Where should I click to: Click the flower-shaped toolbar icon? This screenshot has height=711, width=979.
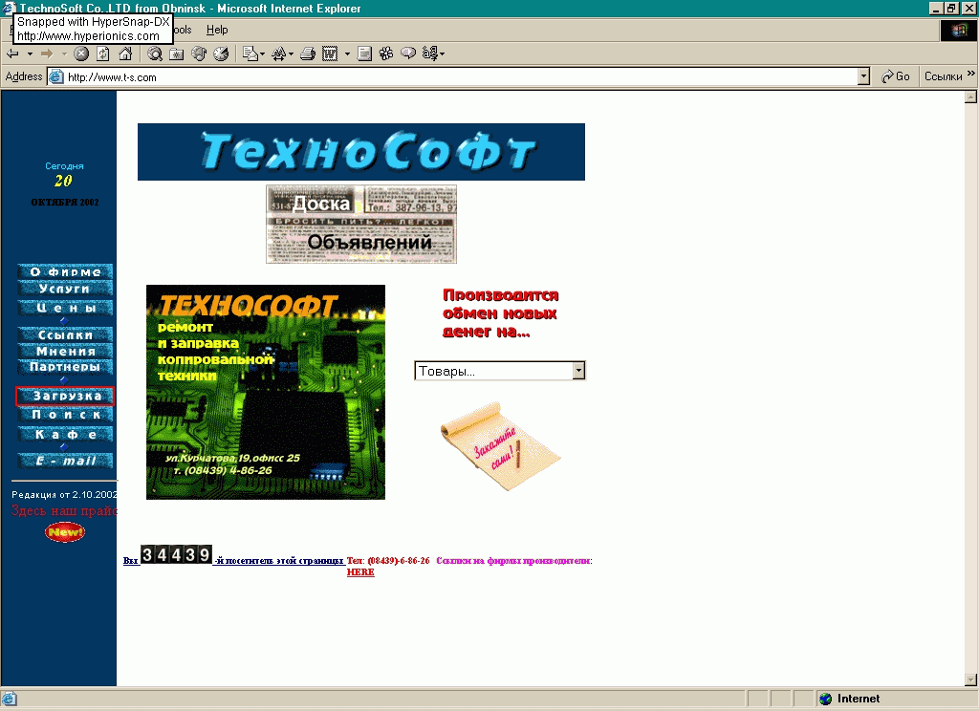[386, 54]
